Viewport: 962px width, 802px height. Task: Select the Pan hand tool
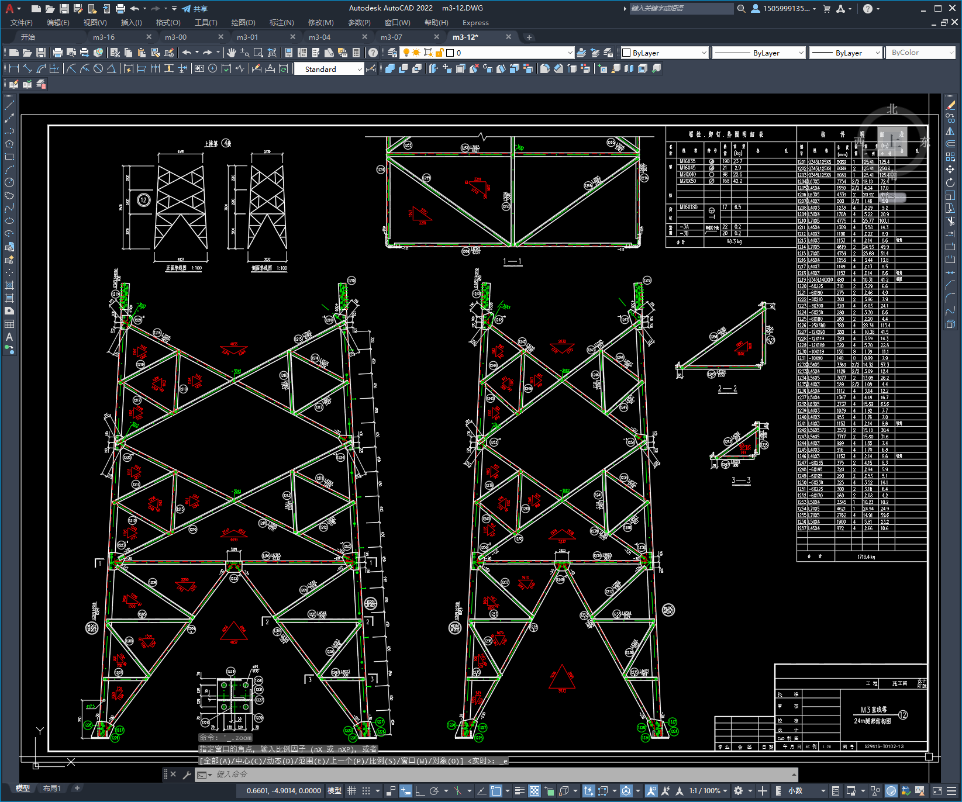[x=232, y=53]
